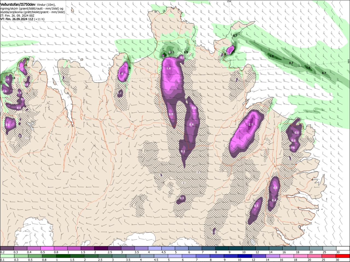Pick the pale green 0.1–0.3 lower legend swatch
The height and width of the screenshot is (262, 350).
[x=7, y=256]
